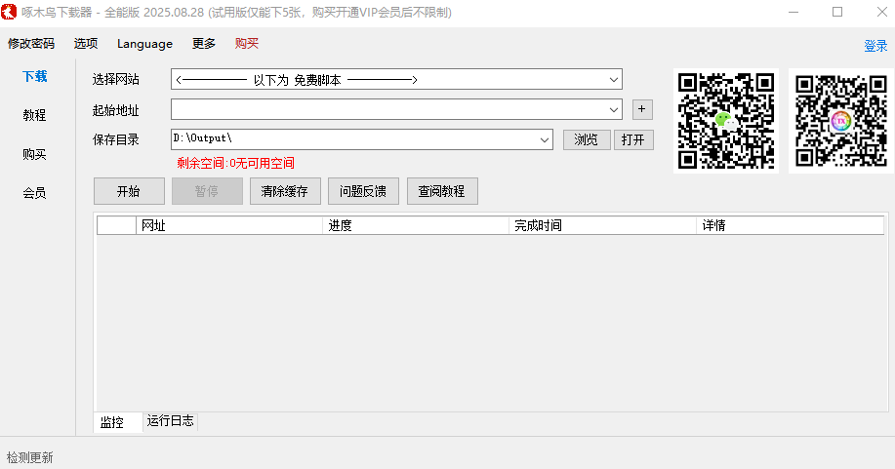Expand the 保存目录 path dropdown
Screen dimensions: 895x469
click(x=545, y=139)
